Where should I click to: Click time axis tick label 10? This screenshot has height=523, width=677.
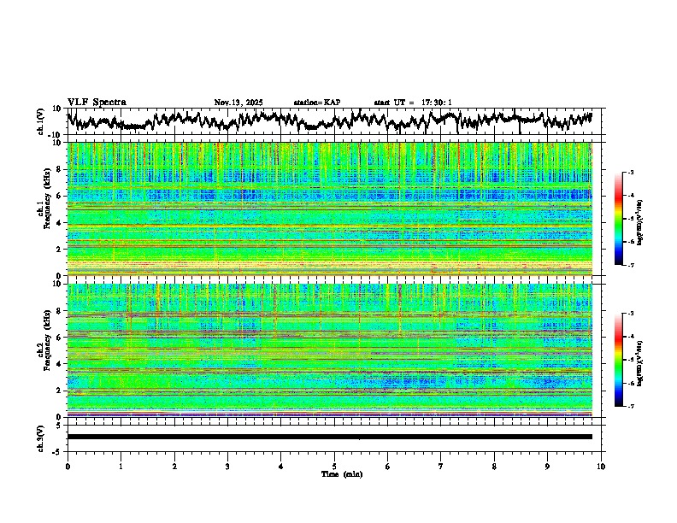point(601,467)
